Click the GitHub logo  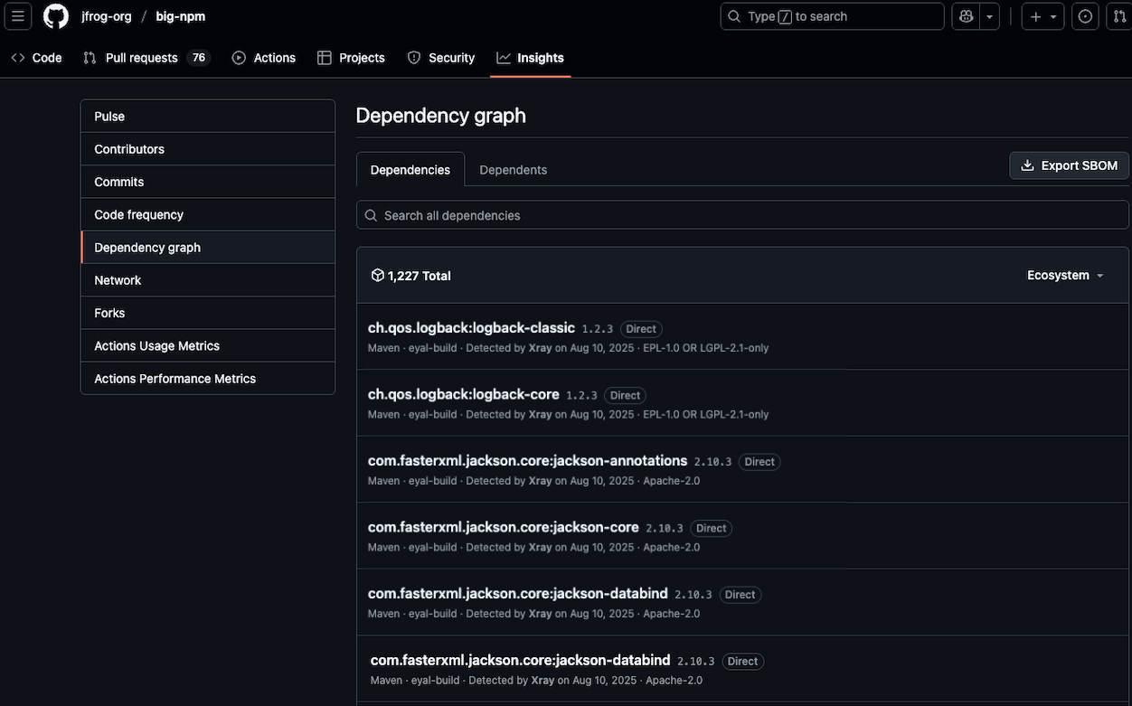coord(56,16)
